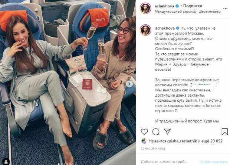Open achekhova avatar beside the caption
Screen dimensions: 230x165
(145, 30)
